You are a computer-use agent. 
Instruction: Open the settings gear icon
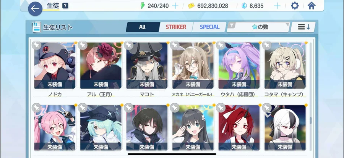295,6
